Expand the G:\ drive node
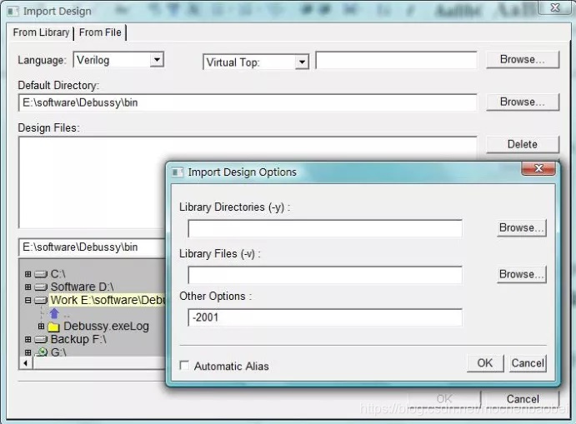Viewport: 576px width, 424px height. coord(28,352)
